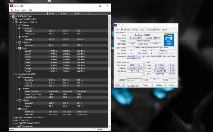Open the Help menu in HWMonitor
This screenshot has width=213, height=132.
tap(30, 10)
